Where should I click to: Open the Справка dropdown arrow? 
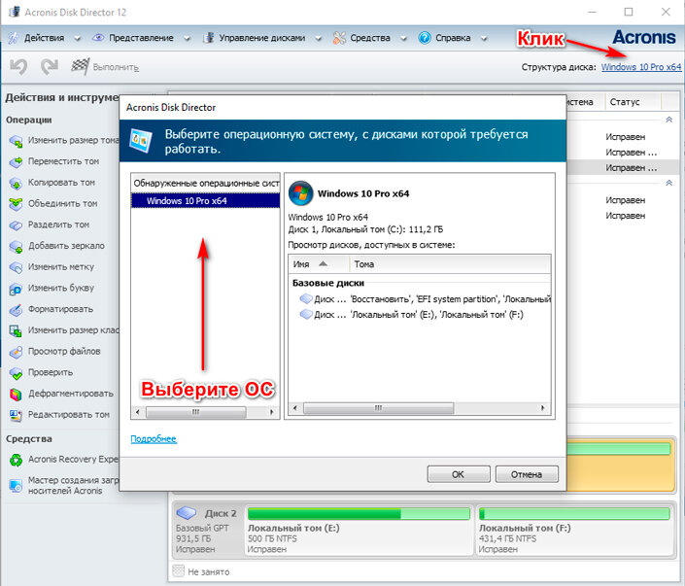click(484, 39)
